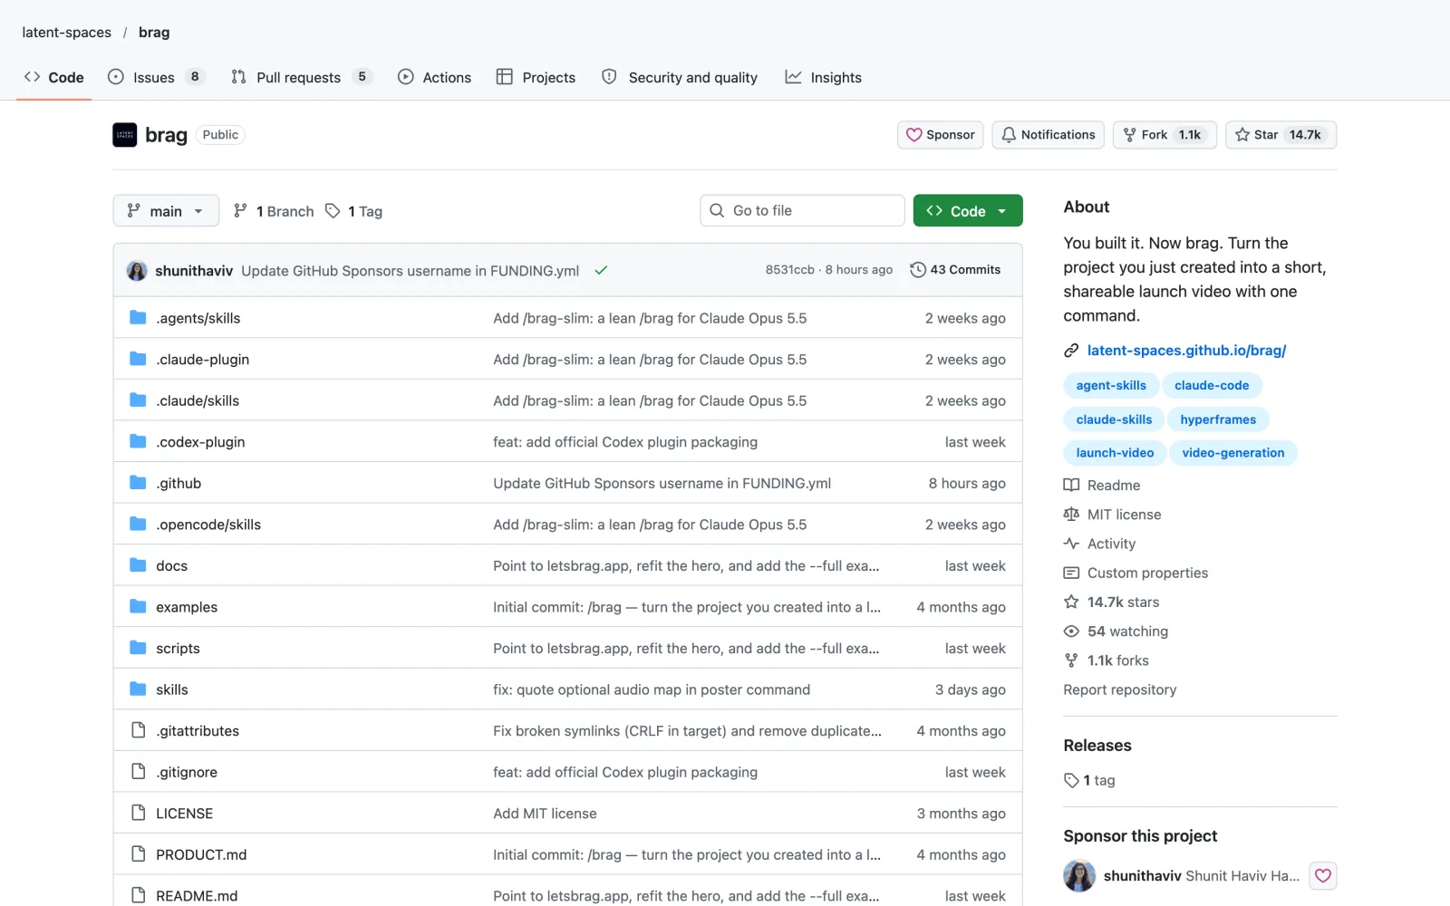Click the tag icon beside 1 Tag
1450x906 pixels.
333,211
